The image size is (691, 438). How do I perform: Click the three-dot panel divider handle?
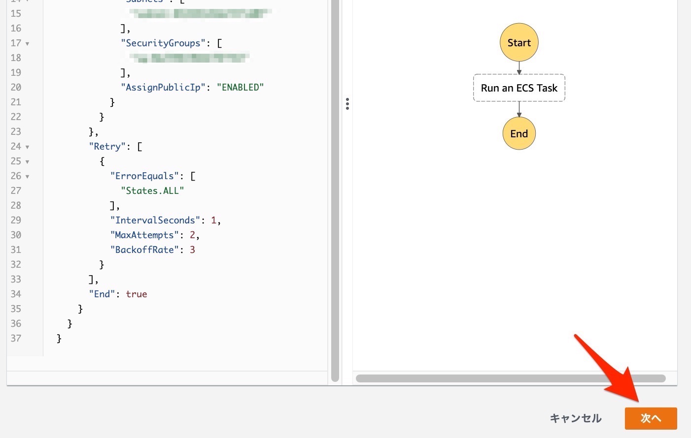click(x=347, y=104)
